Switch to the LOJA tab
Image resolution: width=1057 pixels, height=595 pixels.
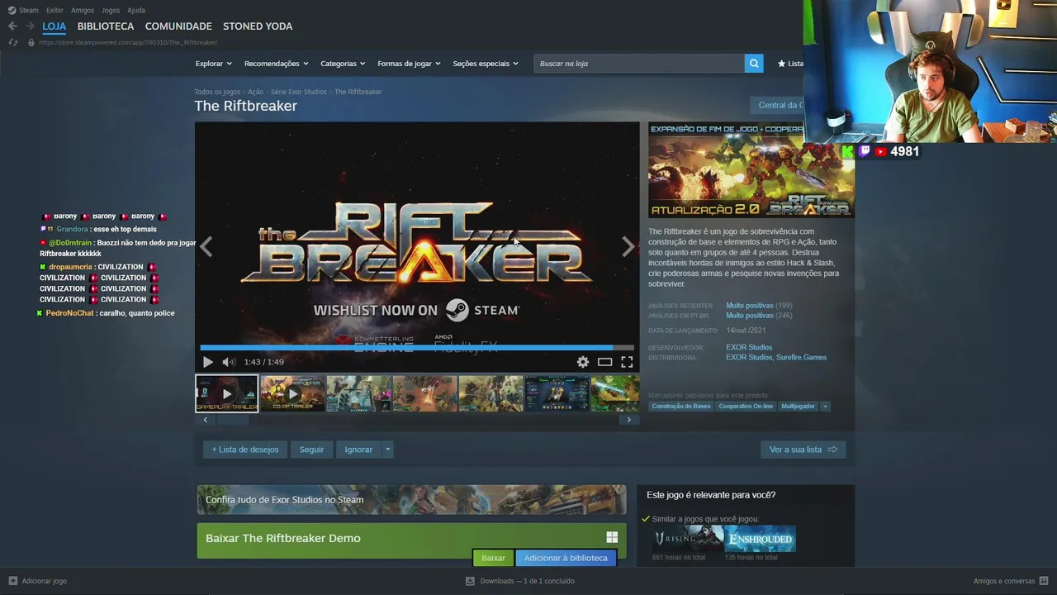click(54, 26)
